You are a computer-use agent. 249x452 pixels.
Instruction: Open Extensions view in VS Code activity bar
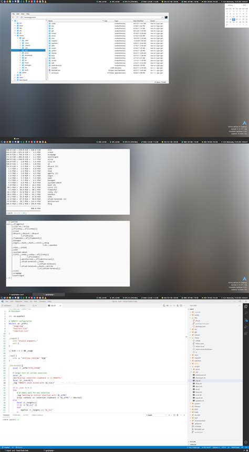tap(245, 334)
